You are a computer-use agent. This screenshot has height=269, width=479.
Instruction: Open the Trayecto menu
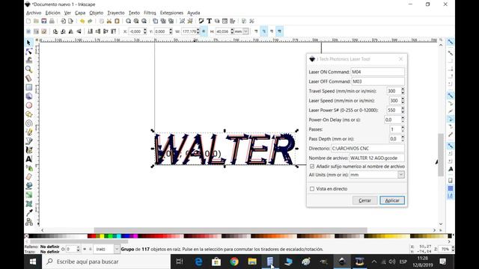[x=116, y=13]
